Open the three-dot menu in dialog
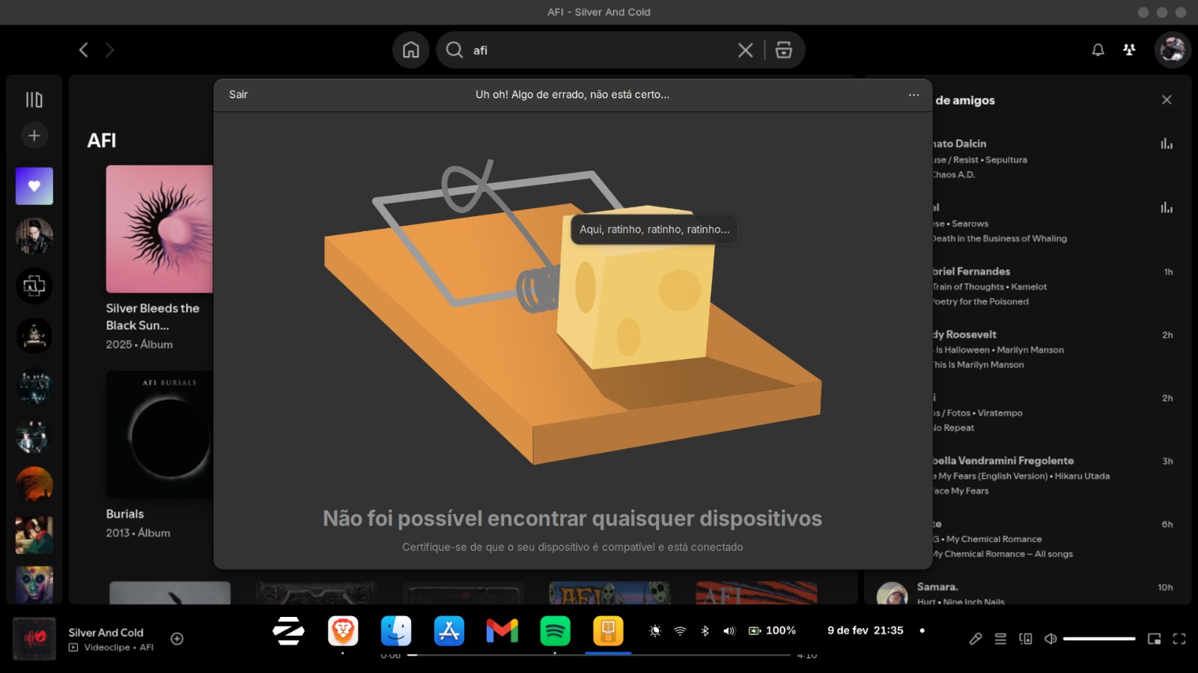Screen dimensions: 1198x673 pyautogui.click(x=913, y=95)
